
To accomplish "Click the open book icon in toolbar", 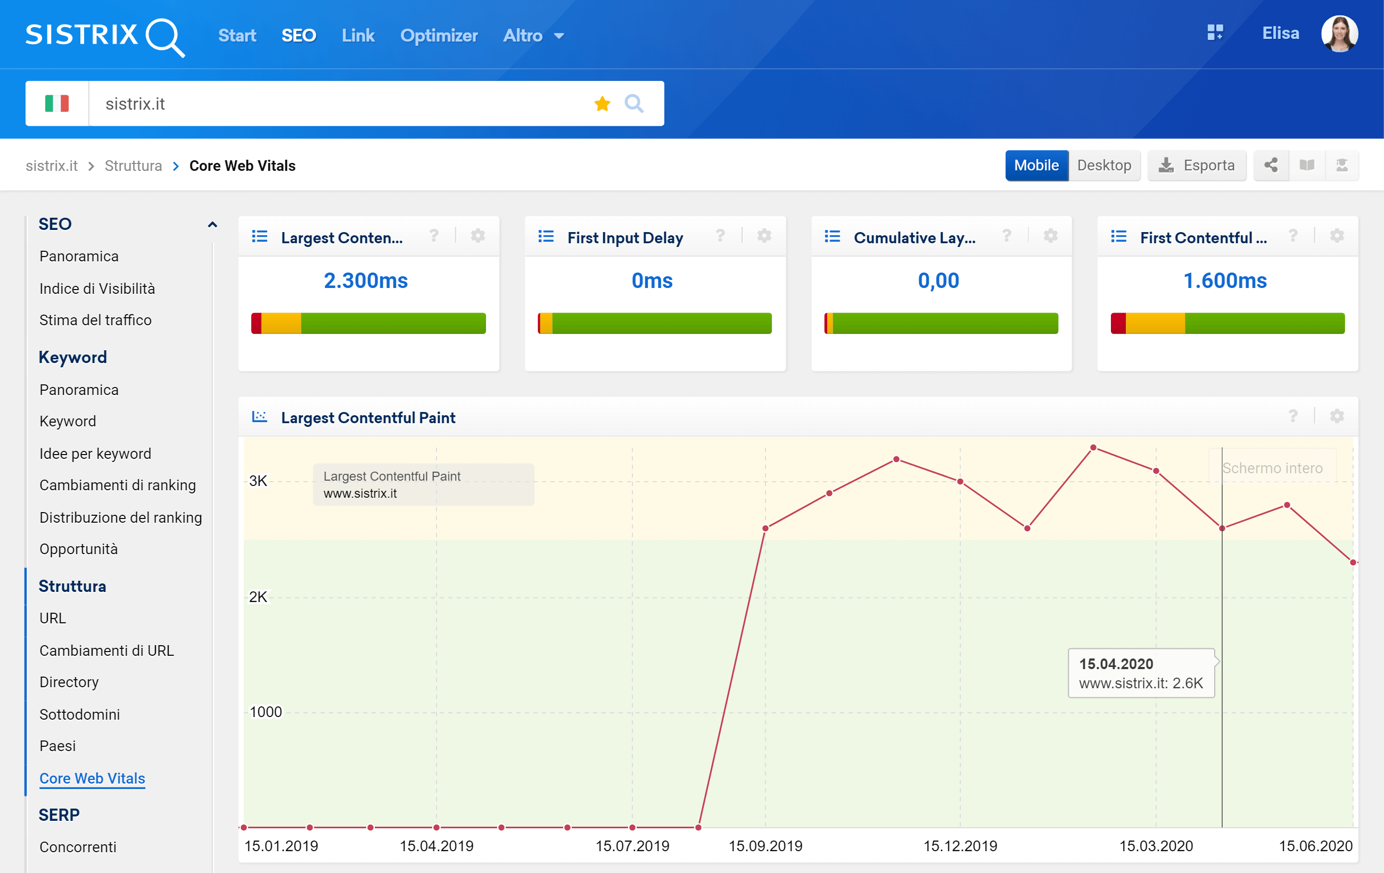I will [x=1306, y=166].
